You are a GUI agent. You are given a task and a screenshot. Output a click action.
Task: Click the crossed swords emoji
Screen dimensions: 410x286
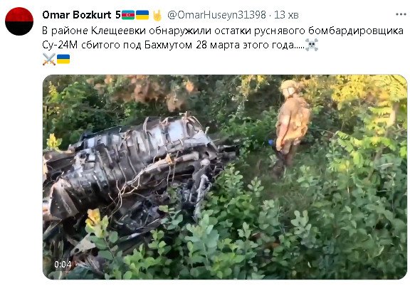[49, 59]
